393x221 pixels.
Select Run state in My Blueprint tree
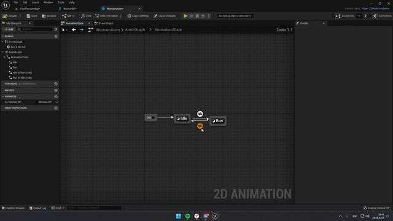[15, 68]
